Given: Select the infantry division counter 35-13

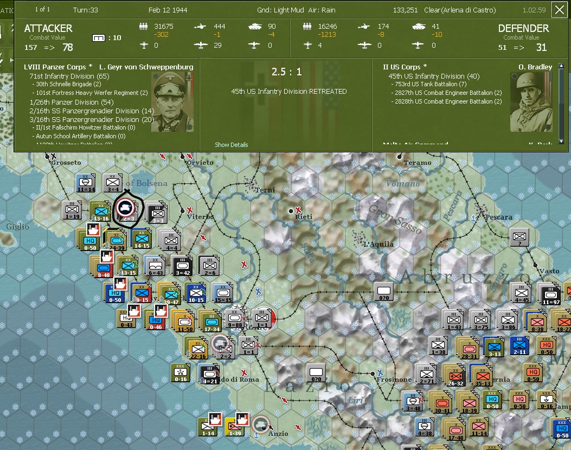Looking at the screenshot, I should click(x=483, y=376).
